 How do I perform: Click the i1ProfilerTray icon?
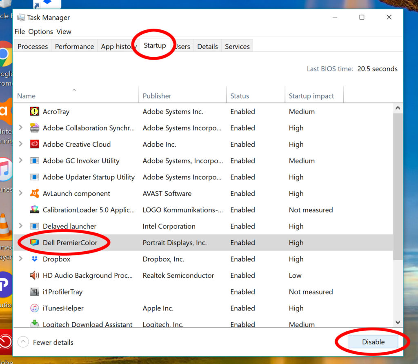click(x=35, y=292)
